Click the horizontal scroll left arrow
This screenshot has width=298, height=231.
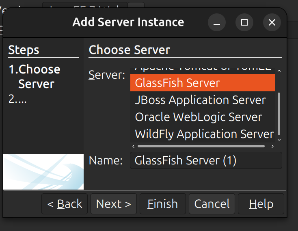(x=134, y=146)
